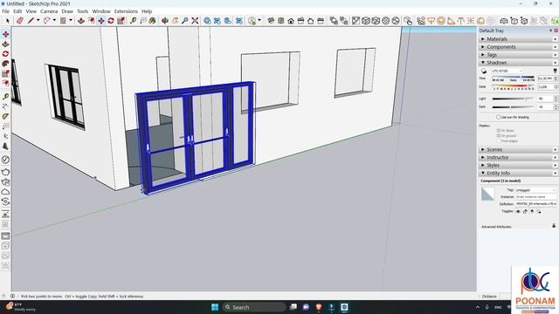Adjust the Light slider in Shadows panel
Screen dimensions: 559x314
[x=513, y=99]
